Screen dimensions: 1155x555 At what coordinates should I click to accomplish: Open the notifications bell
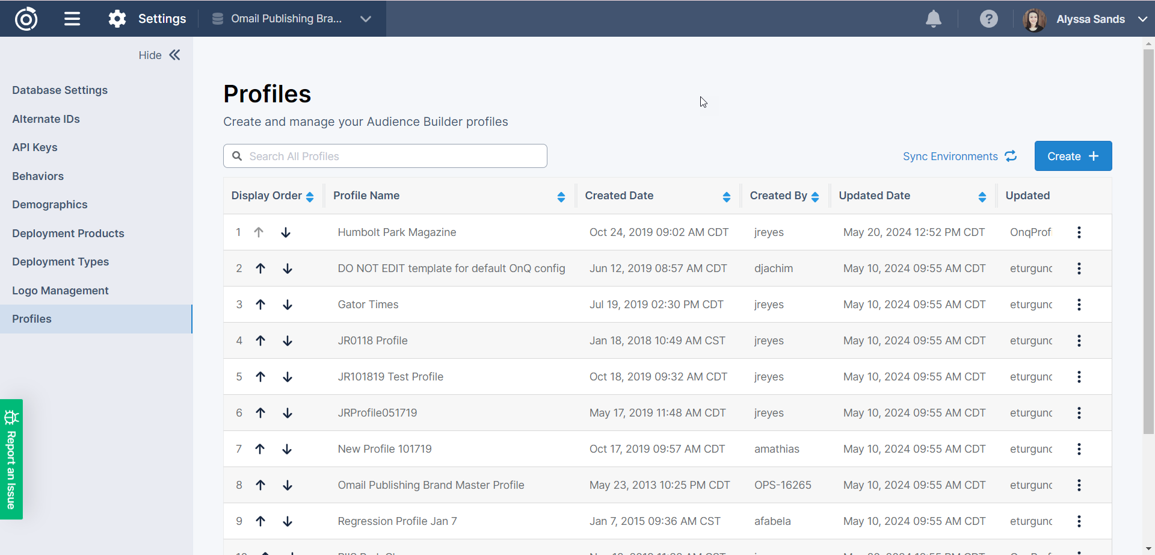point(933,19)
